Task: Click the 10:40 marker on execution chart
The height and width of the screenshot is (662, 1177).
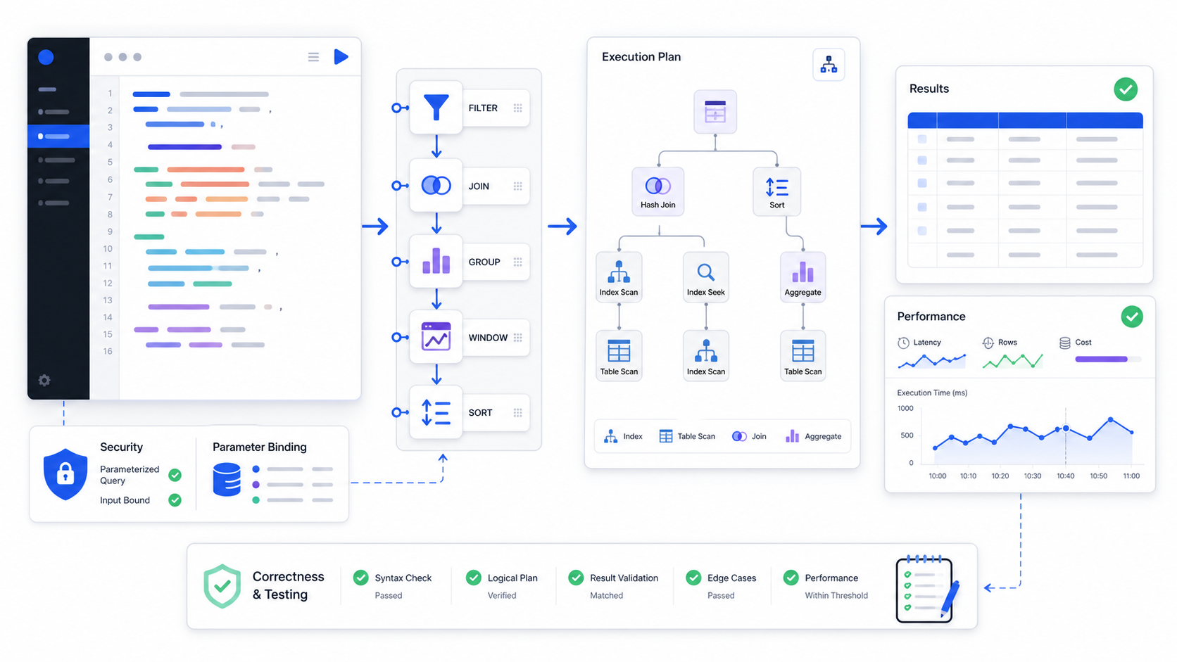Action: tap(1066, 428)
